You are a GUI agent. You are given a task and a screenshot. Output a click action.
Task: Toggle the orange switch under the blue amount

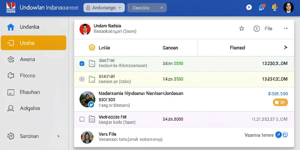click(280, 102)
